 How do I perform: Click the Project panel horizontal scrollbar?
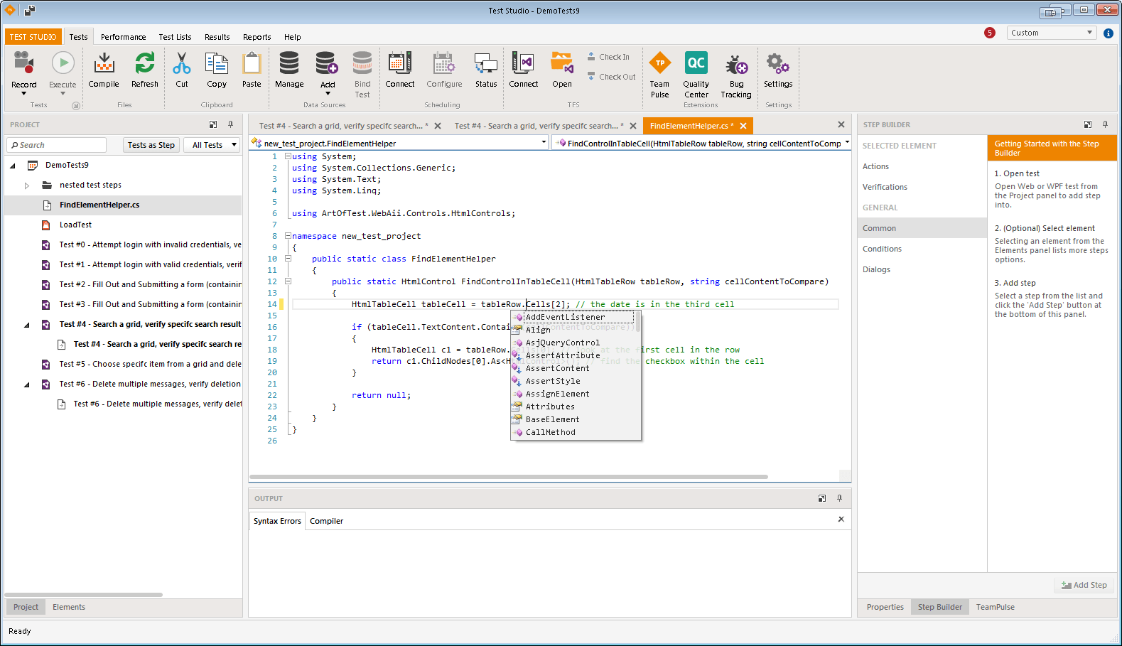tap(84, 594)
